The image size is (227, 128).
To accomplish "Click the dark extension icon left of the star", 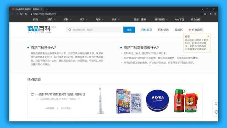I will pos(201,14).
